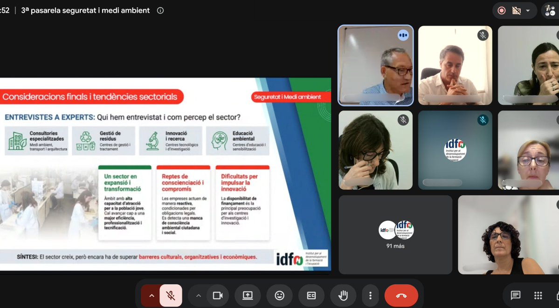Show meeting details info icon
The image size is (559, 308).
coord(160,11)
